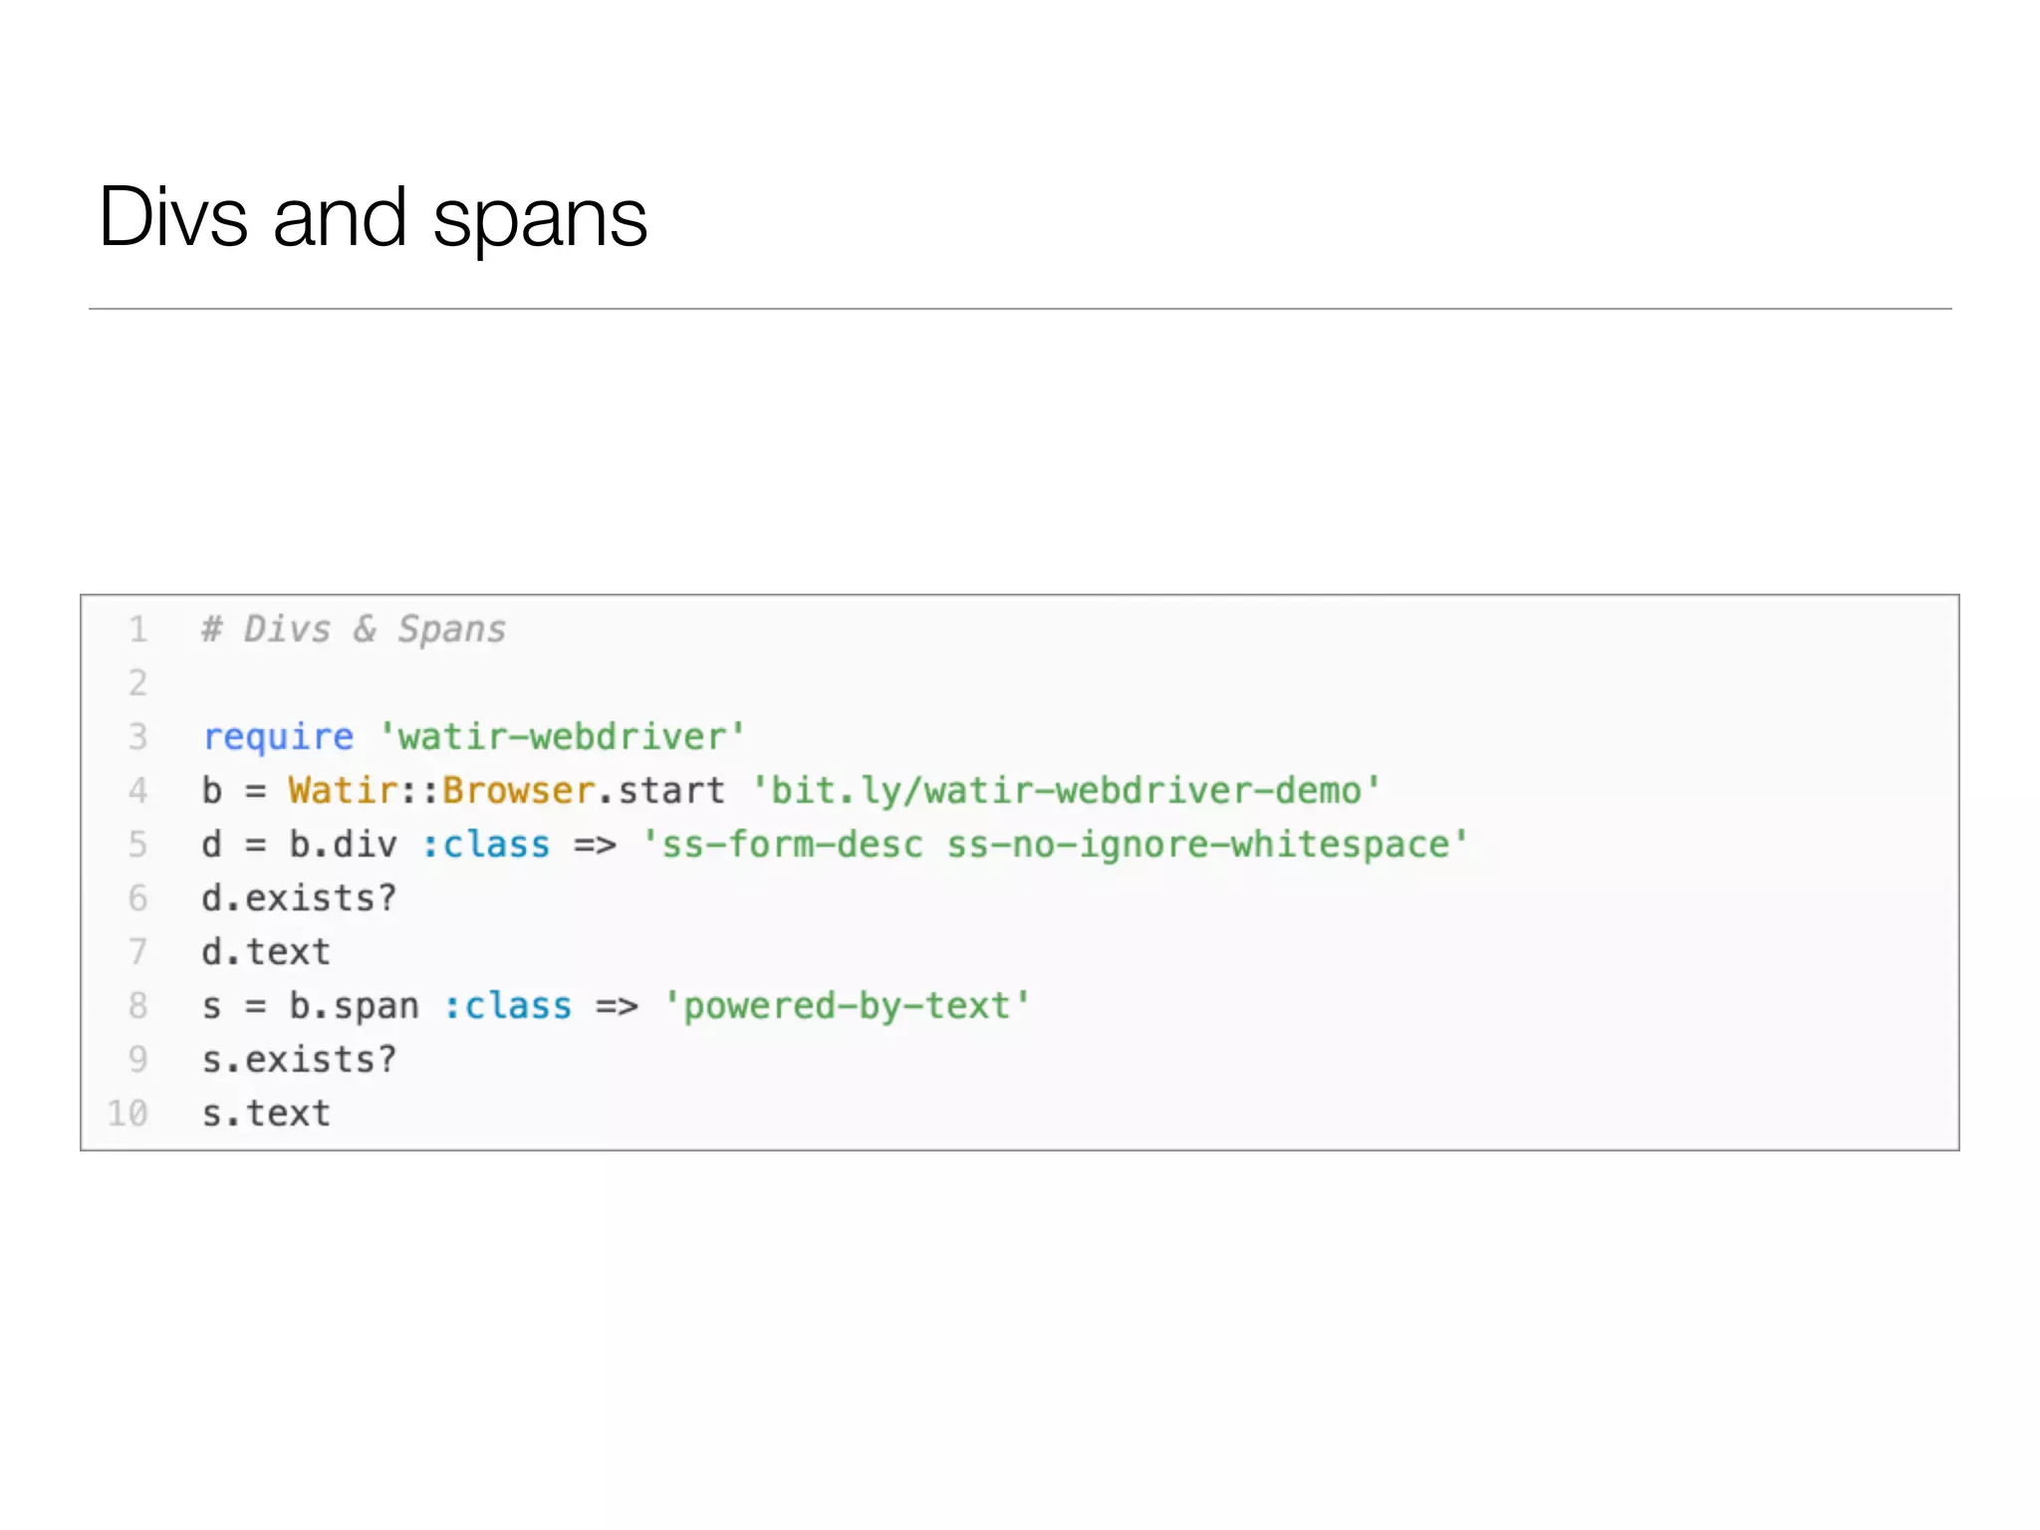The image size is (2040, 1530).
Task: Click ':class' symbol on line 8
Action: pyautogui.click(x=507, y=1006)
